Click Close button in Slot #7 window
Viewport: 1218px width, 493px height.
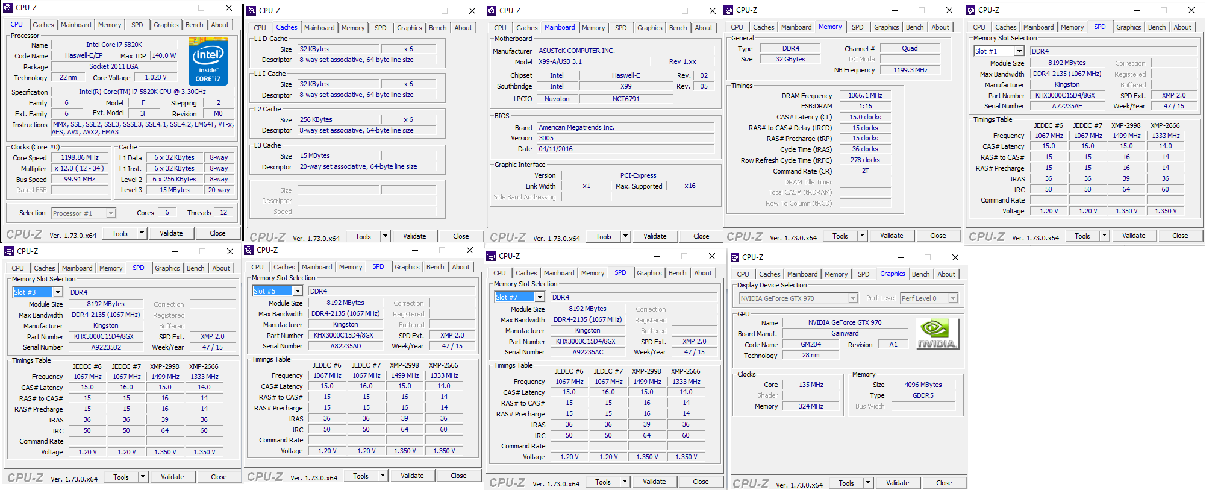(x=701, y=482)
